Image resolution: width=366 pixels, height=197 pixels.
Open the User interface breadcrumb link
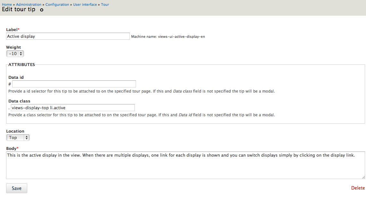[85, 4]
